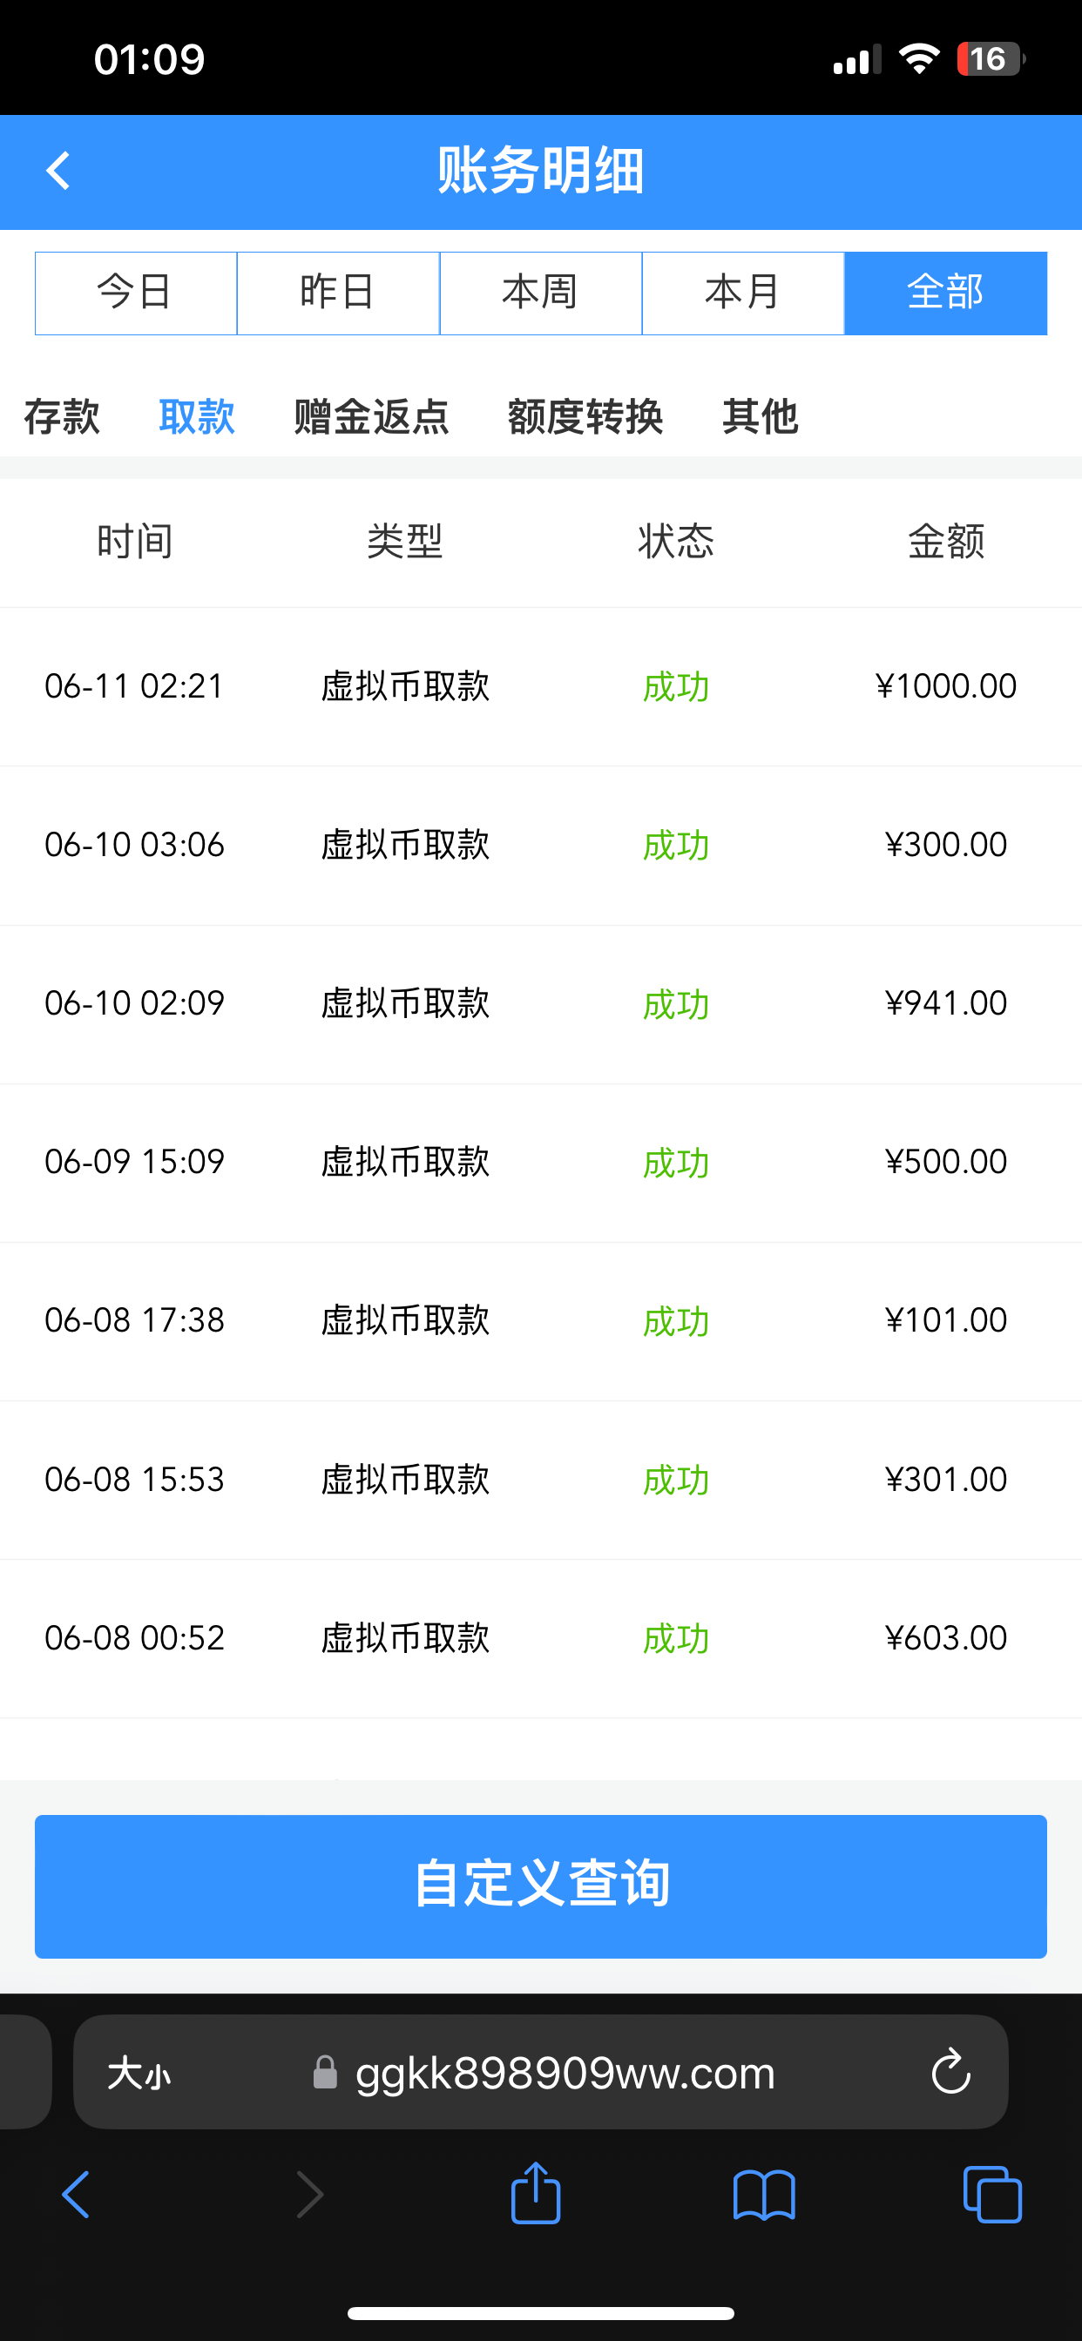
Task: Switch to the 本月 filter
Action: (x=743, y=293)
